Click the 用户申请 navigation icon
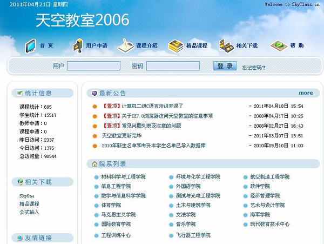324x244 pixels. tap(78, 45)
